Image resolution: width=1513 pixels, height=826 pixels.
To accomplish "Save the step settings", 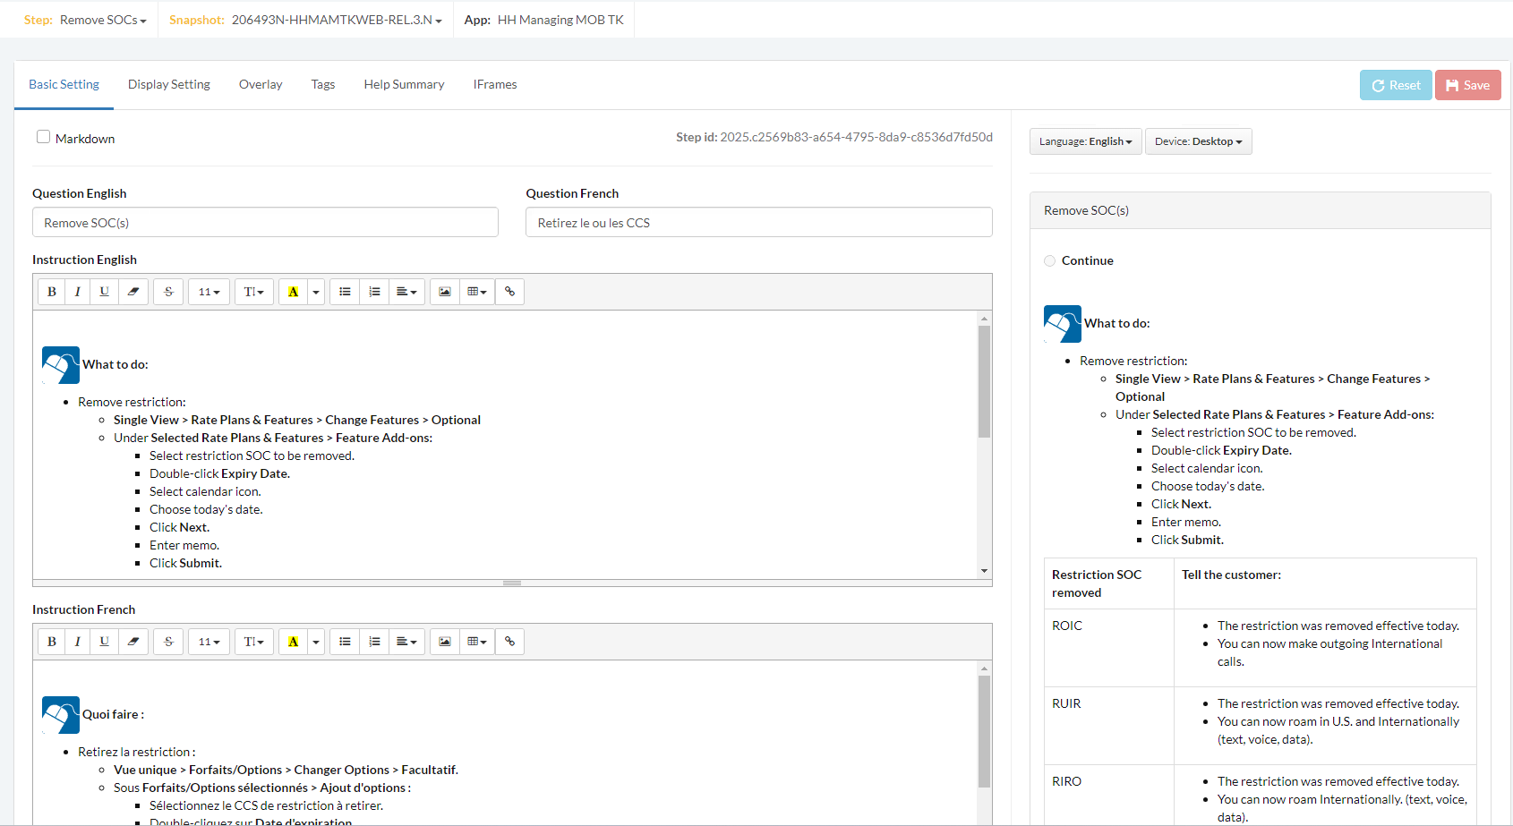I will pos(1468,85).
